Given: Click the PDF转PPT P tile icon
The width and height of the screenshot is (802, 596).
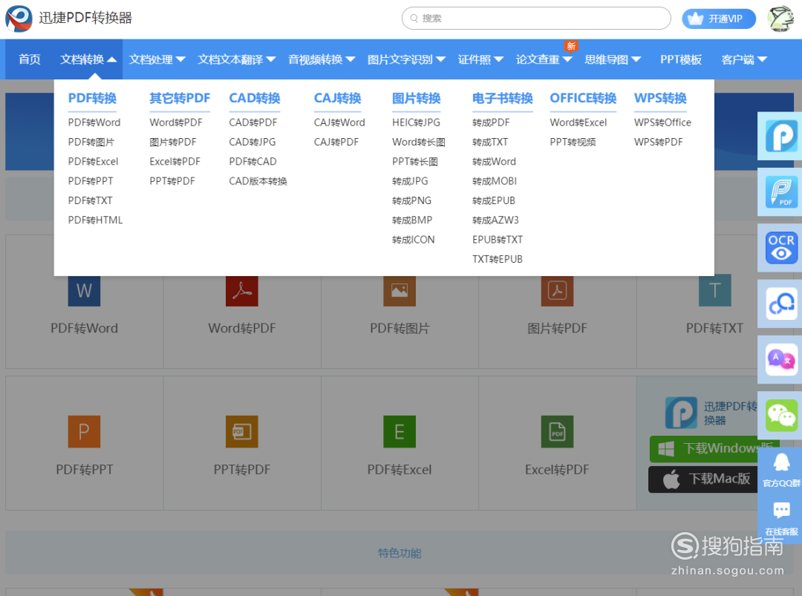Looking at the screenshot, I should (x=84, y=431).
